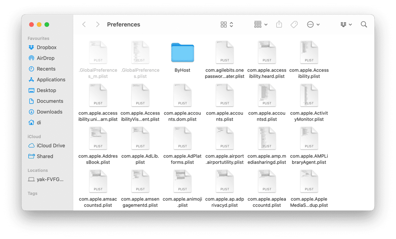Select the com.apple.animoji.plist file

(x=182, y=182)
